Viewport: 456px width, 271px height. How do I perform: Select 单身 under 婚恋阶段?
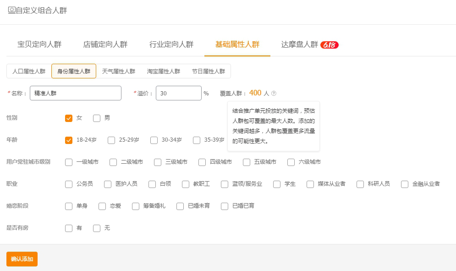pos(69,206)
